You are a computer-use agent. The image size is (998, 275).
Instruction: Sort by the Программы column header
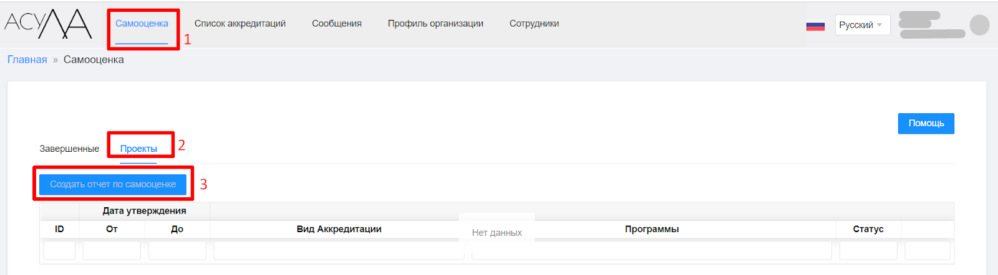652,229
